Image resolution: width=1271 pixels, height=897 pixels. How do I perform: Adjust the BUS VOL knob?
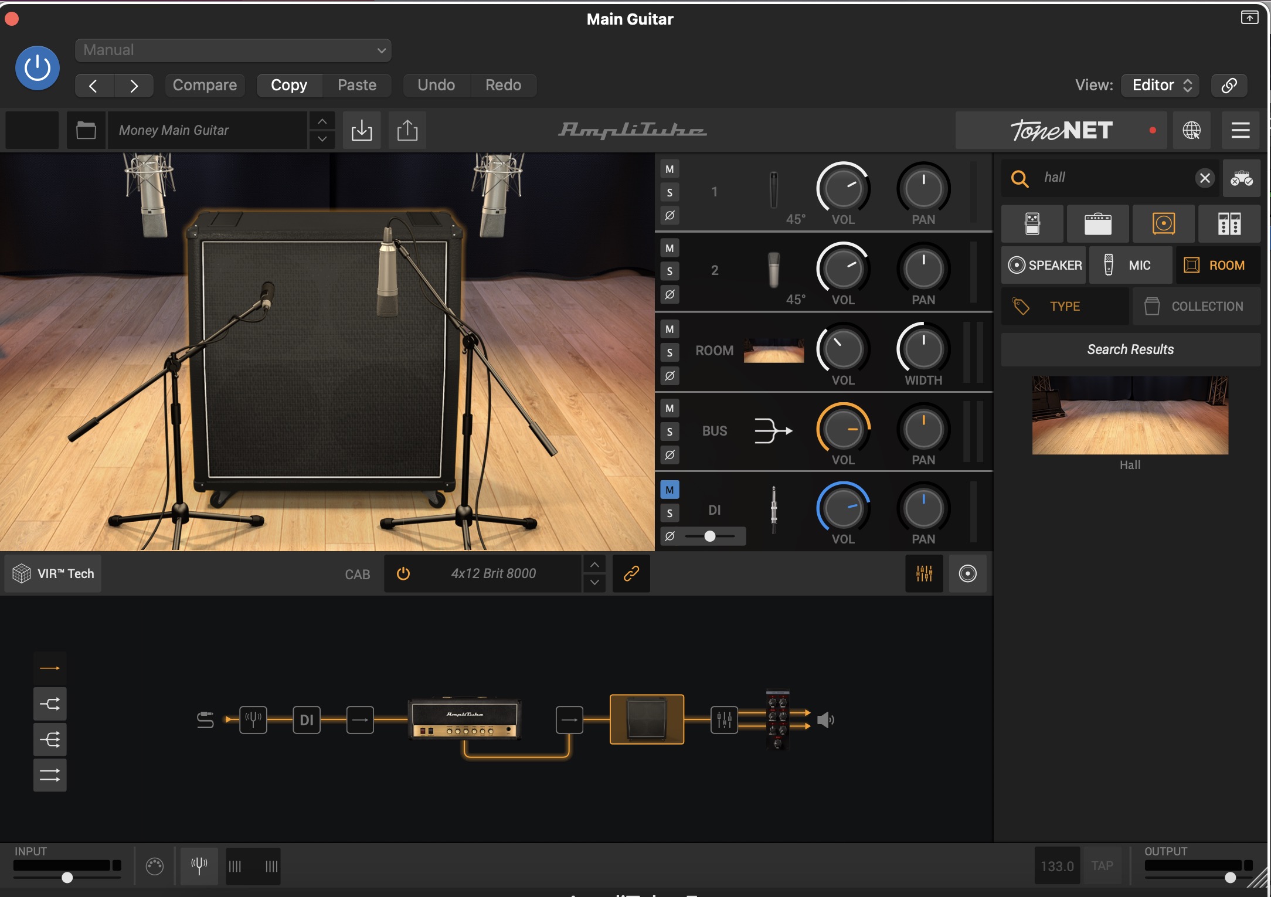coord(843,429)
